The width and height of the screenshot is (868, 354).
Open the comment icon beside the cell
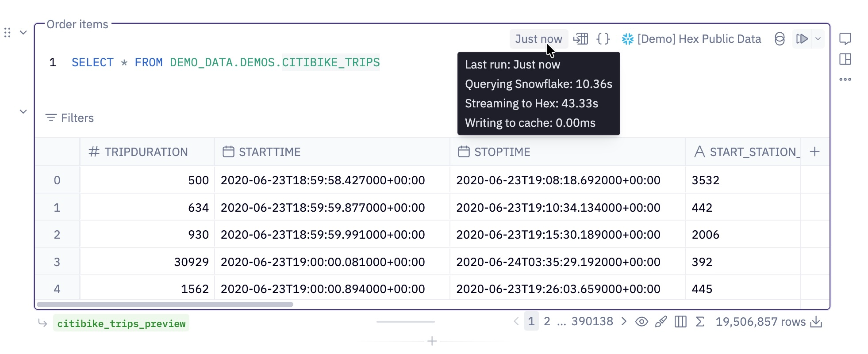(x=845, y=39)
